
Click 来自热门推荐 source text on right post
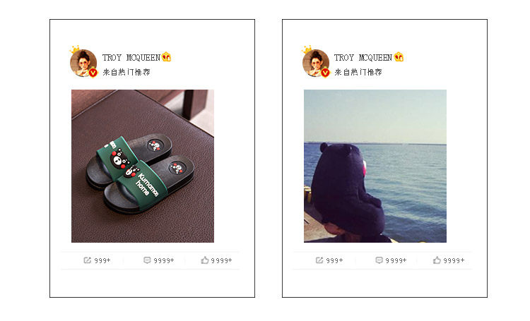pos(358,72)
